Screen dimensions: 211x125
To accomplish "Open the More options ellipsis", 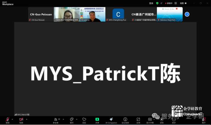I will (174, 119).
